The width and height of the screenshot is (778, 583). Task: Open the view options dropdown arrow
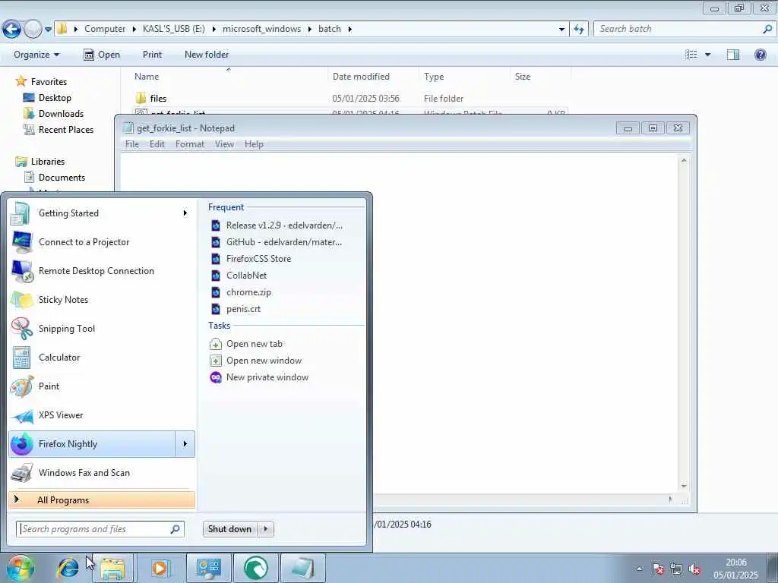coord(708,55)
